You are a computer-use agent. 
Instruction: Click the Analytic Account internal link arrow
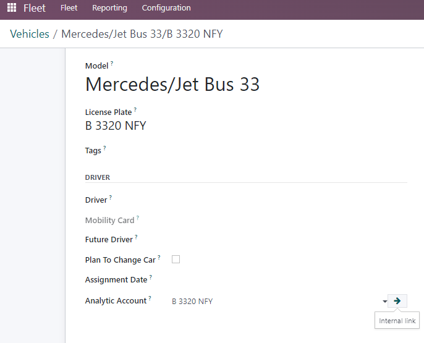[397, 301]
